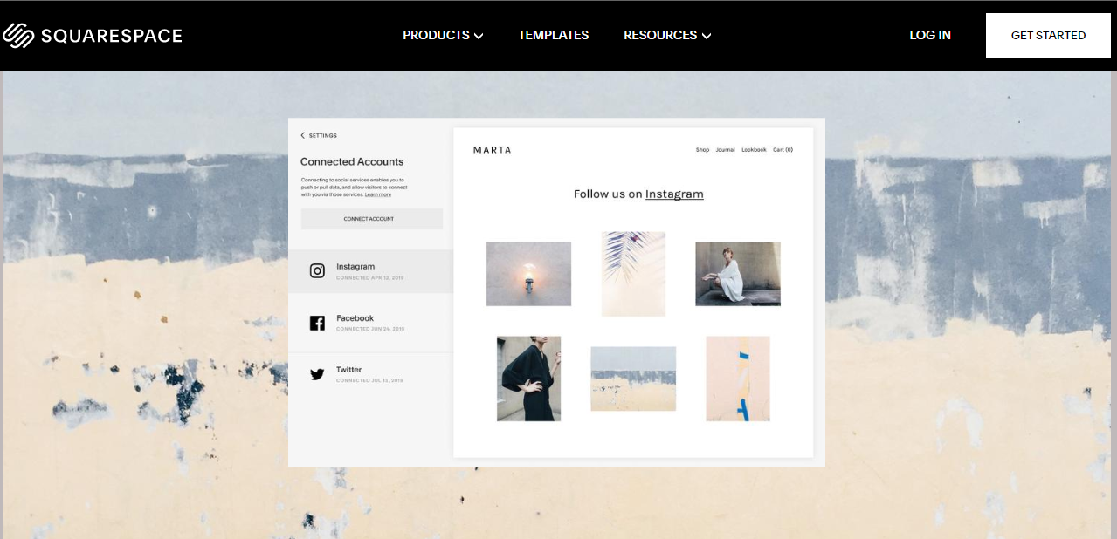This screenshot has height=539, width=1117.
Task: Open the painted wall landscape thumbnail
Action: tap(633, 379)
